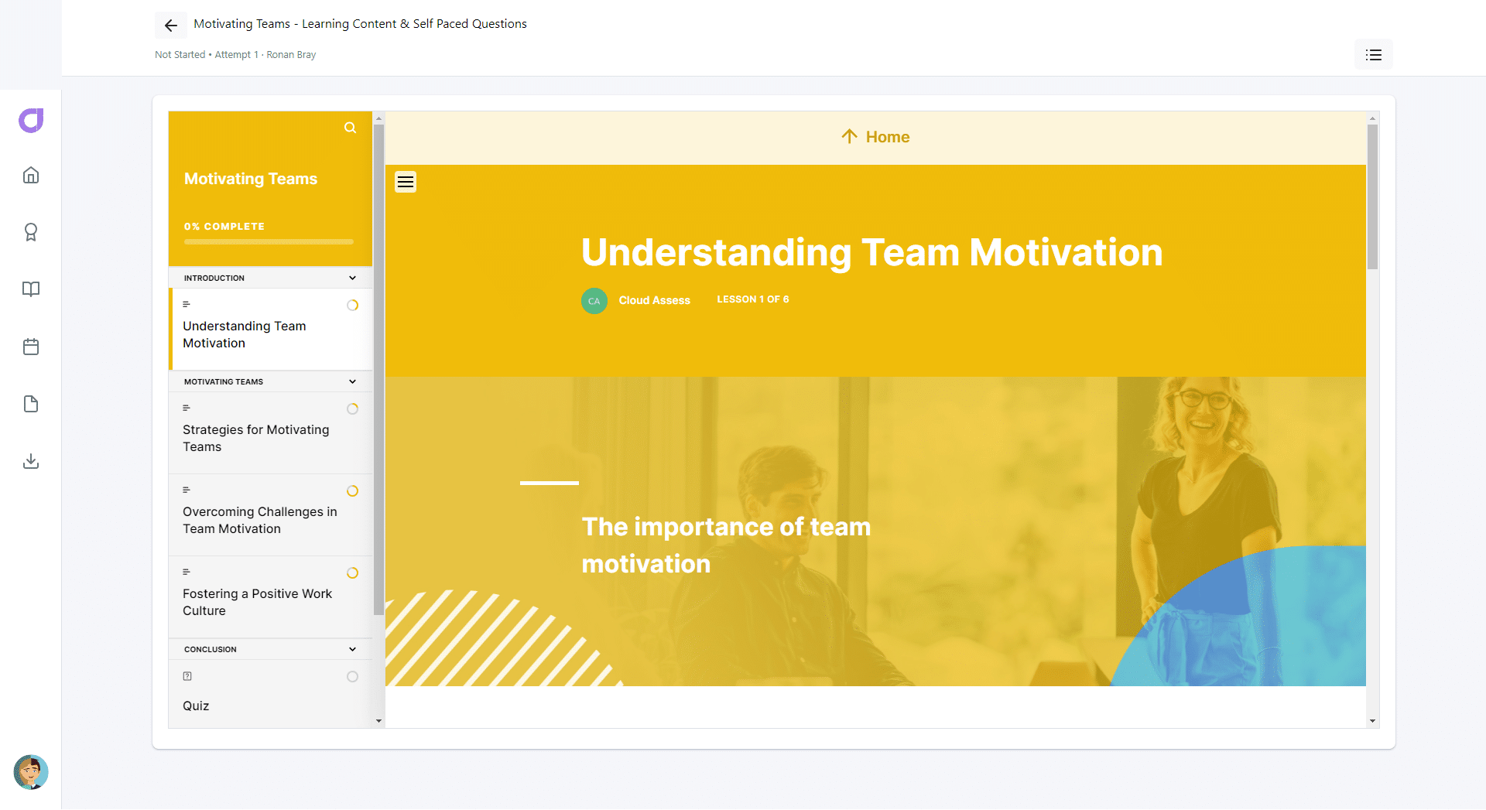Open the download icon in sidebar

[x=31, y=461]
